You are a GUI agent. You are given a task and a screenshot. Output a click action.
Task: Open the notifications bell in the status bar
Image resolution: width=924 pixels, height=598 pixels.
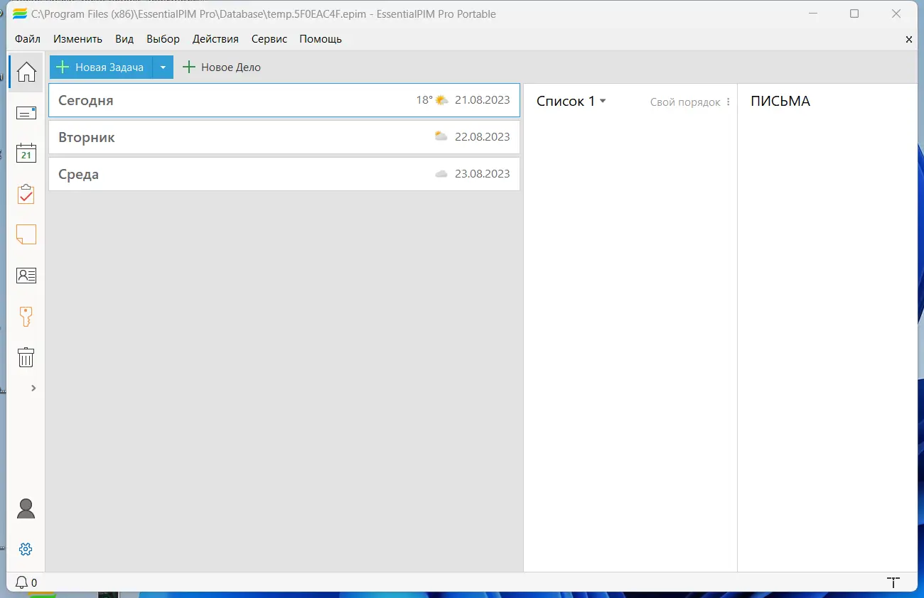pos(20,582)
